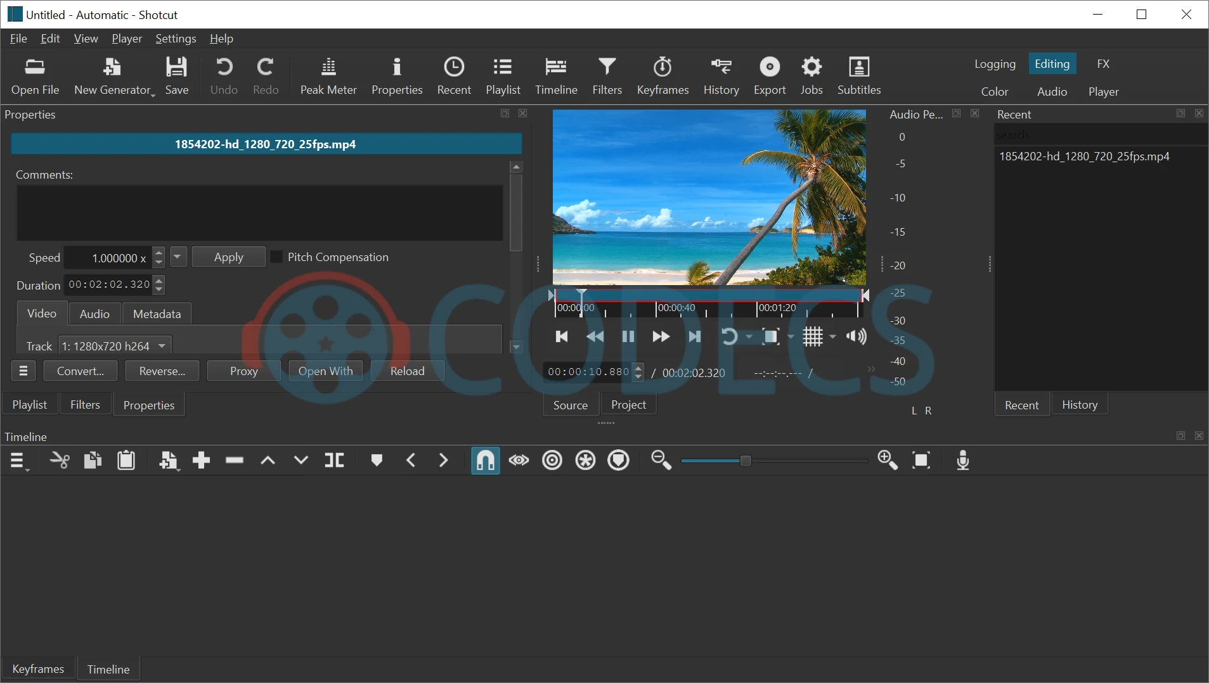Apply the speed change
This screenshot has height=683, width=1209.
228,257
